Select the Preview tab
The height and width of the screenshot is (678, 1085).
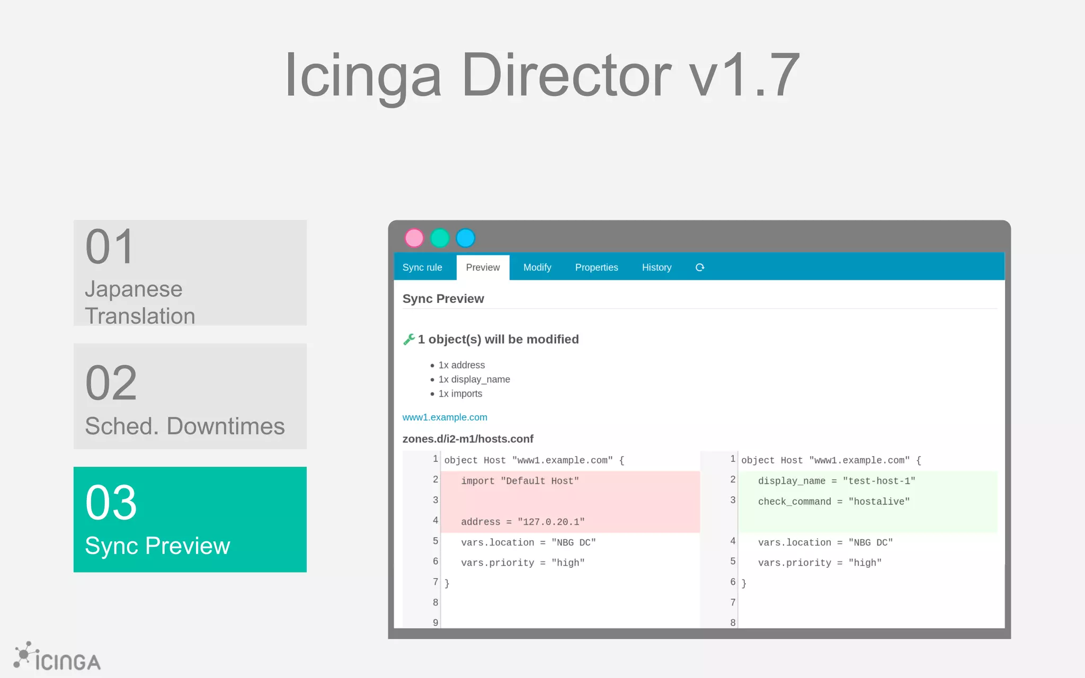(x=483, y=267)
